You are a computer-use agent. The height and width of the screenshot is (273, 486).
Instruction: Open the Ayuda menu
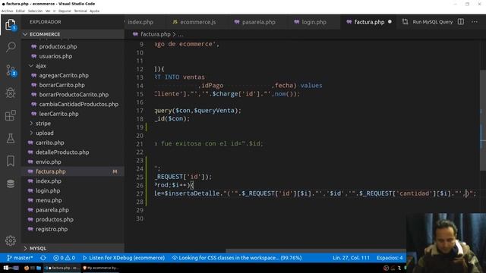pos(94,11)
